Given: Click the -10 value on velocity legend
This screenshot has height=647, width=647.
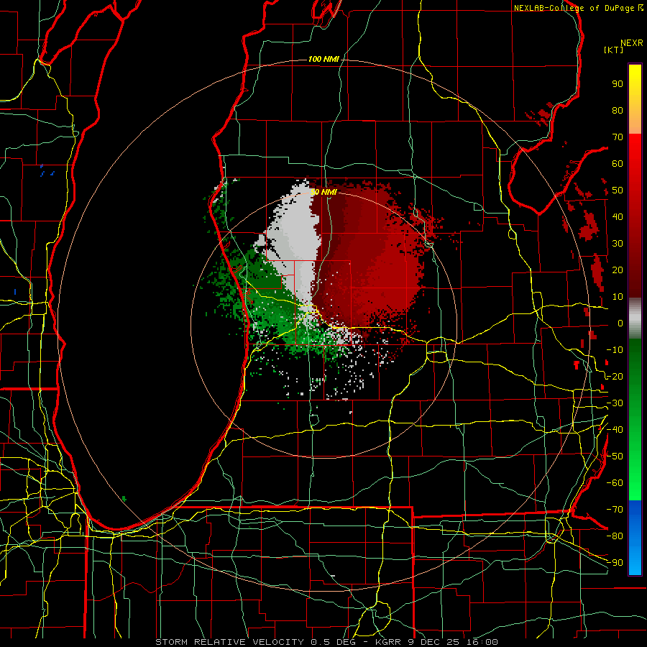Looking at the screenshot, I should [615, 350].
